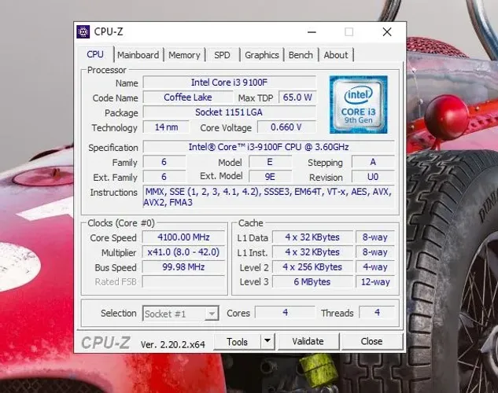Click the Tools button
The image size is (498, 393).
(237, 342)
